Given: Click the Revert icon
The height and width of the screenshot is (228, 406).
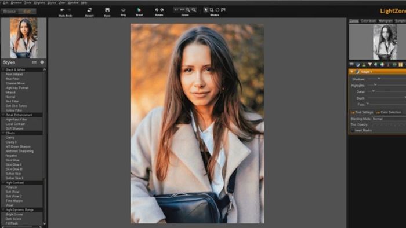Looking at the screenshot, I should (89, 10).
